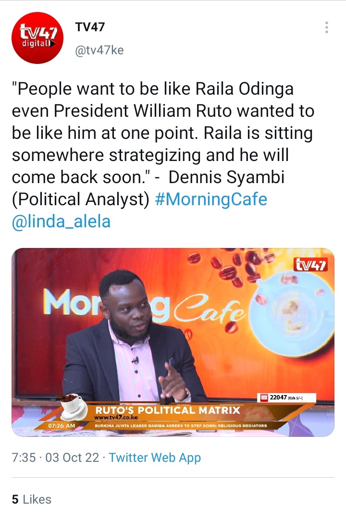Click the 7:35 · 03 Oct 22 timestamp
Image resolution: width=346 pixels, height=519 pixels.
[55, 457]
